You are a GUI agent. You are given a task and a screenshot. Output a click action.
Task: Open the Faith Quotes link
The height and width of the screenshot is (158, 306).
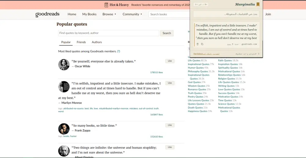[x=225, y=60]
